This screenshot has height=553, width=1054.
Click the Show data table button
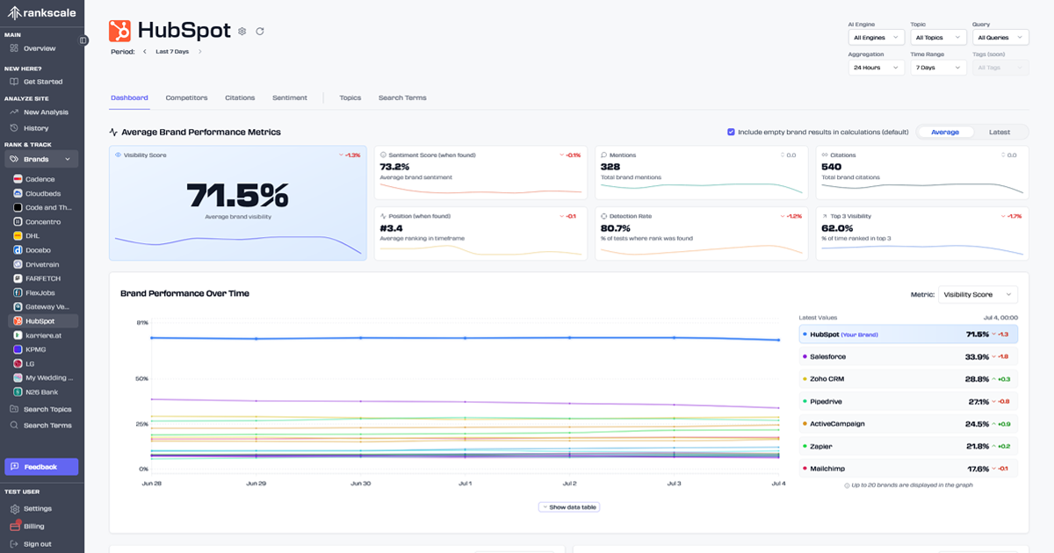[x=568, y=506]
